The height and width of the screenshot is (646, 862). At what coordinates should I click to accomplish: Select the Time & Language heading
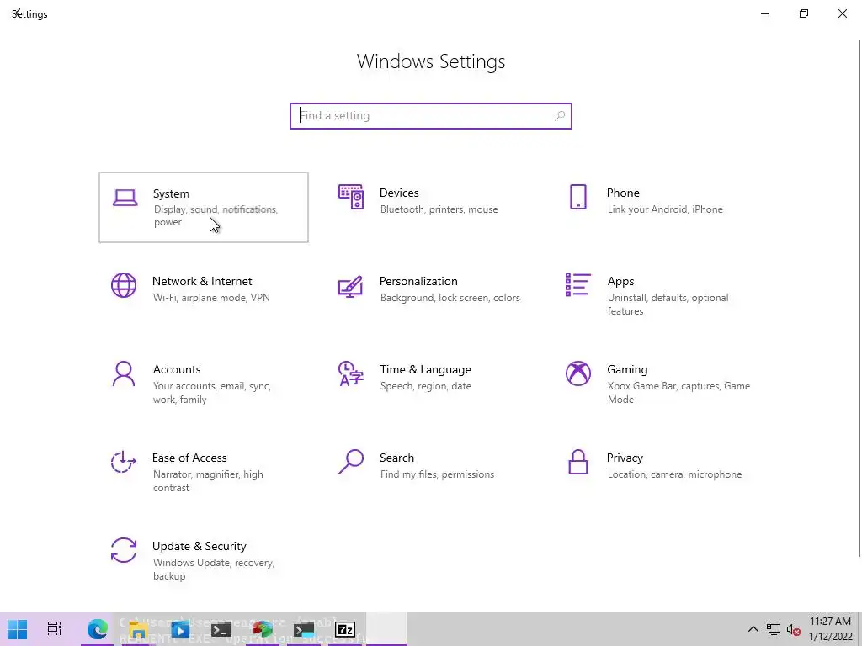[425, 370]
